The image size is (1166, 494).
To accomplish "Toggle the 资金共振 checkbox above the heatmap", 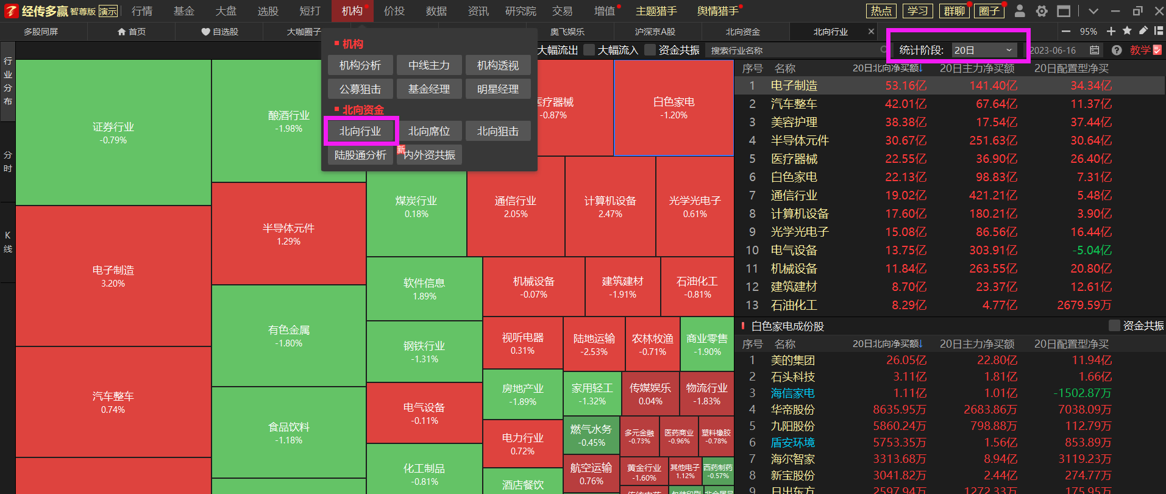I will (x=650, y=50).
